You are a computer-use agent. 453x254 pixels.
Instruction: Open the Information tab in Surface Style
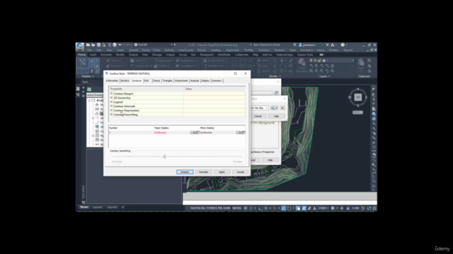click(x=112, y=81)
